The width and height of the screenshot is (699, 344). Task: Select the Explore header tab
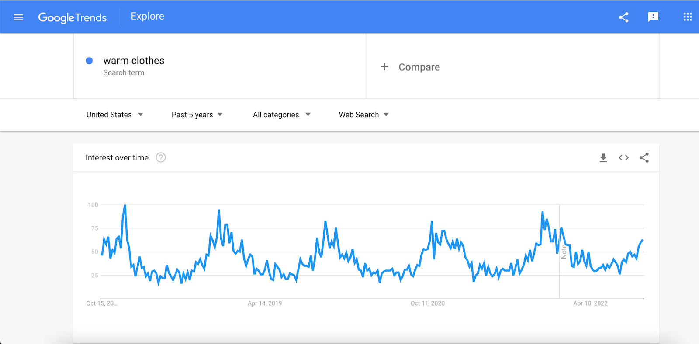[148, 17]
